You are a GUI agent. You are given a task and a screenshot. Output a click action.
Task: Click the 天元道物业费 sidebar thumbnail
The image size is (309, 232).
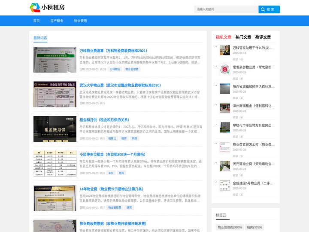(x=225, y=166)
